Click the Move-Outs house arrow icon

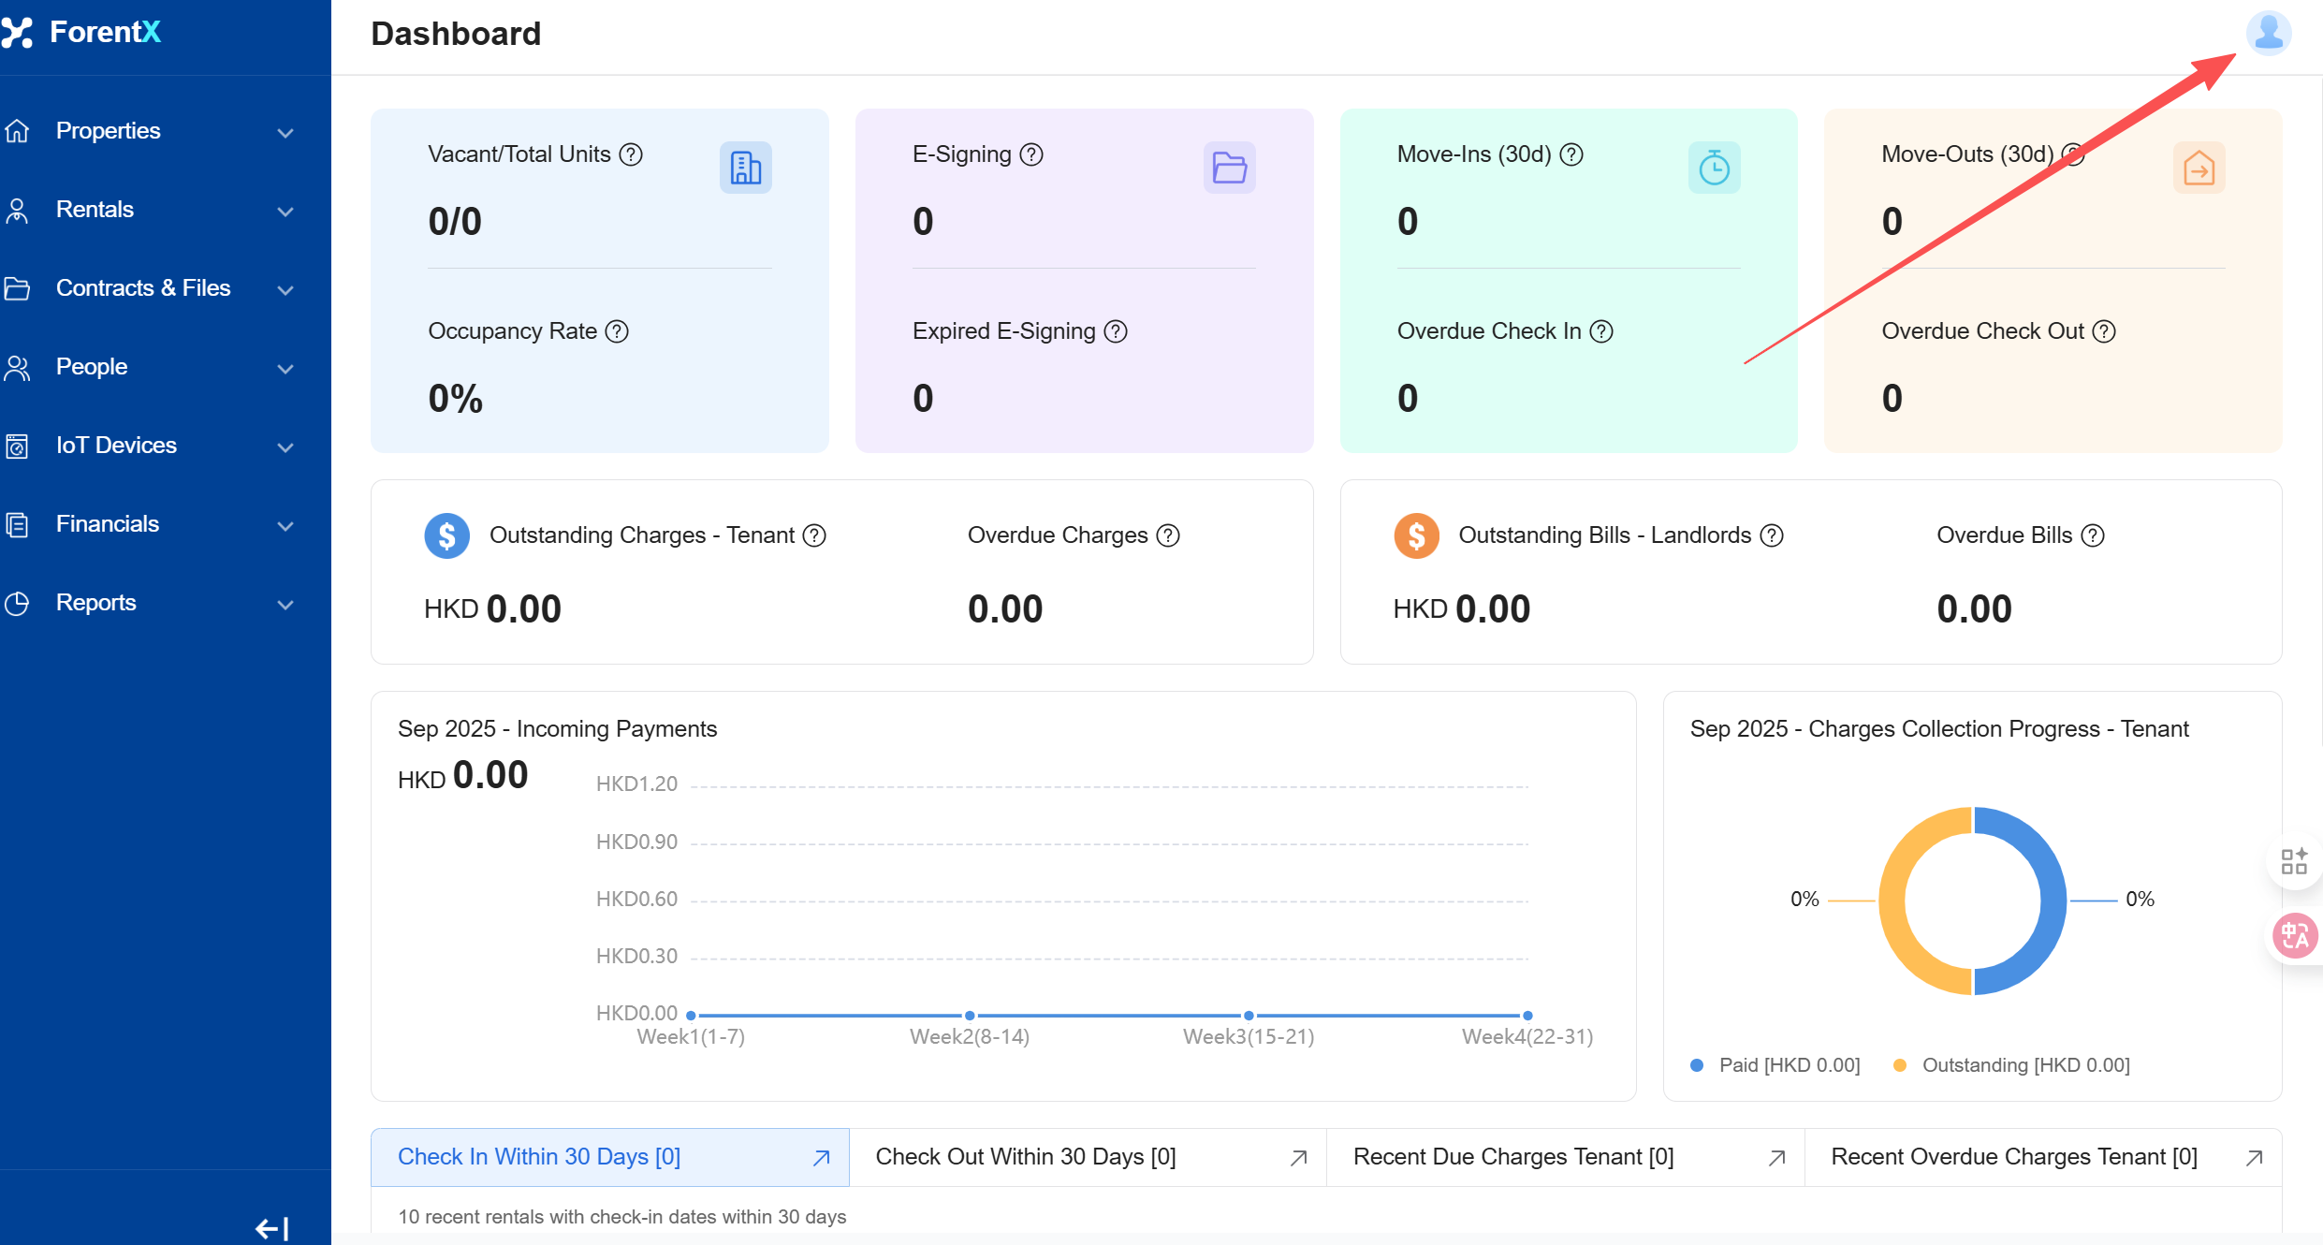click(x=2199, y=168)
